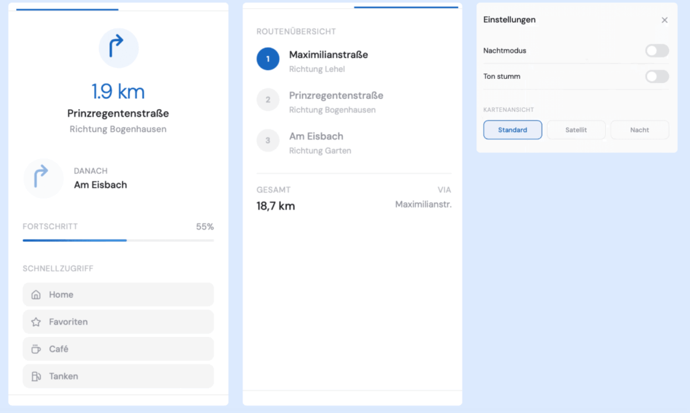Click the Home house icon
This screenshot has width=690, height=413.
[36, 295]
